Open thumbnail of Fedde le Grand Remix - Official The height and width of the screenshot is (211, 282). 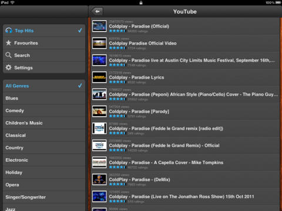(99, 145)
